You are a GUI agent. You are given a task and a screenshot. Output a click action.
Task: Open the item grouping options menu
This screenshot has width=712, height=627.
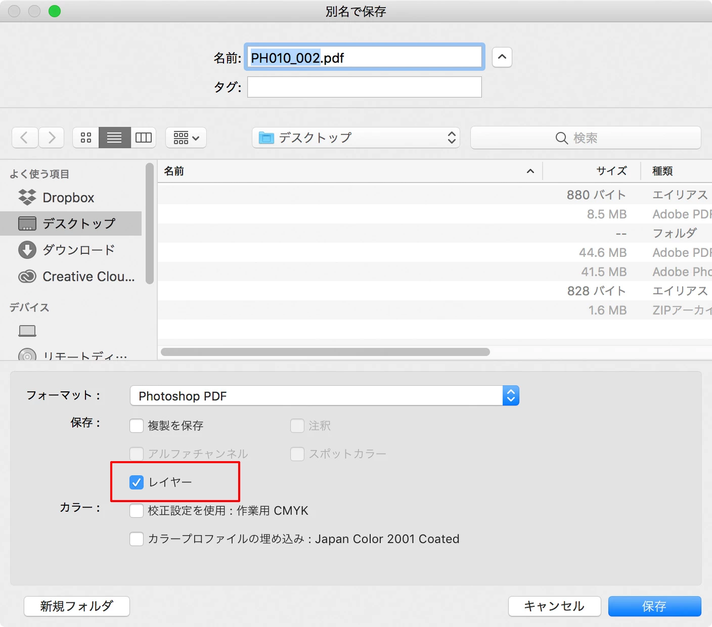point(186,138)
